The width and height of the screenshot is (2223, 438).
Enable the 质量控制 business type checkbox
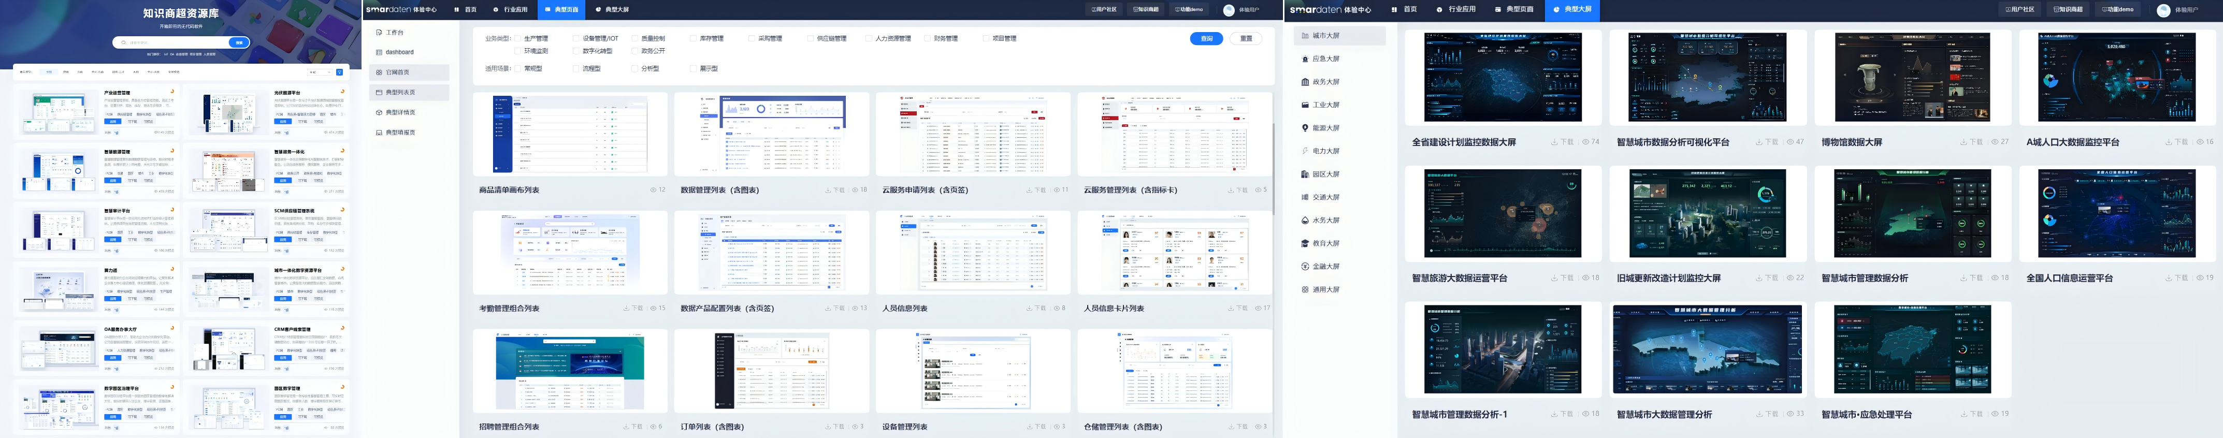pyautogui.click(x=635, y=39)
